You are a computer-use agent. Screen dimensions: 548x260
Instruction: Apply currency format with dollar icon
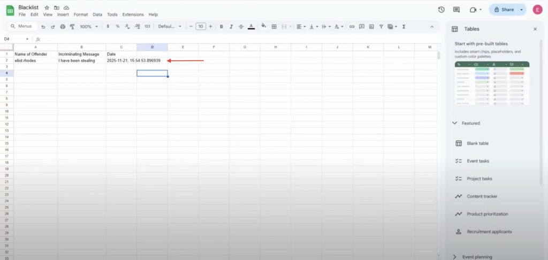pos(108,26)
